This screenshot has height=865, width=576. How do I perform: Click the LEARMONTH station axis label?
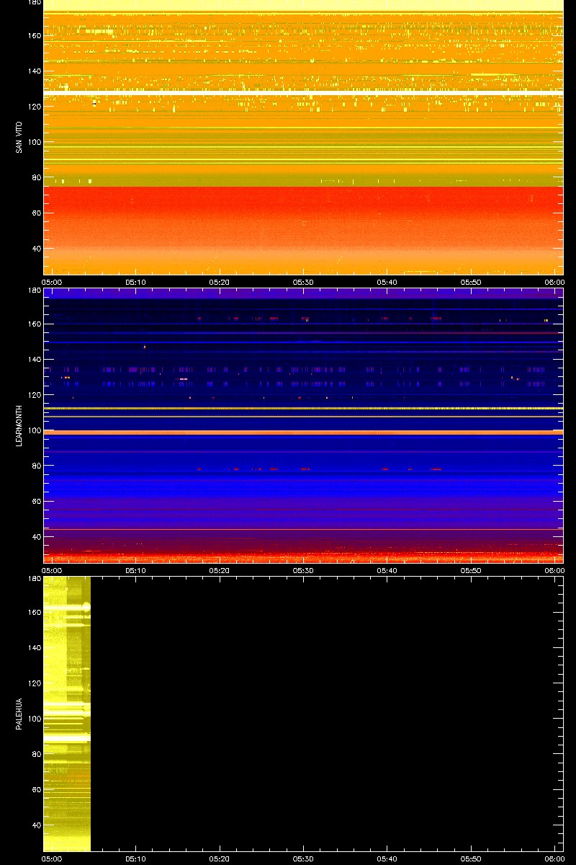[19, 425]
